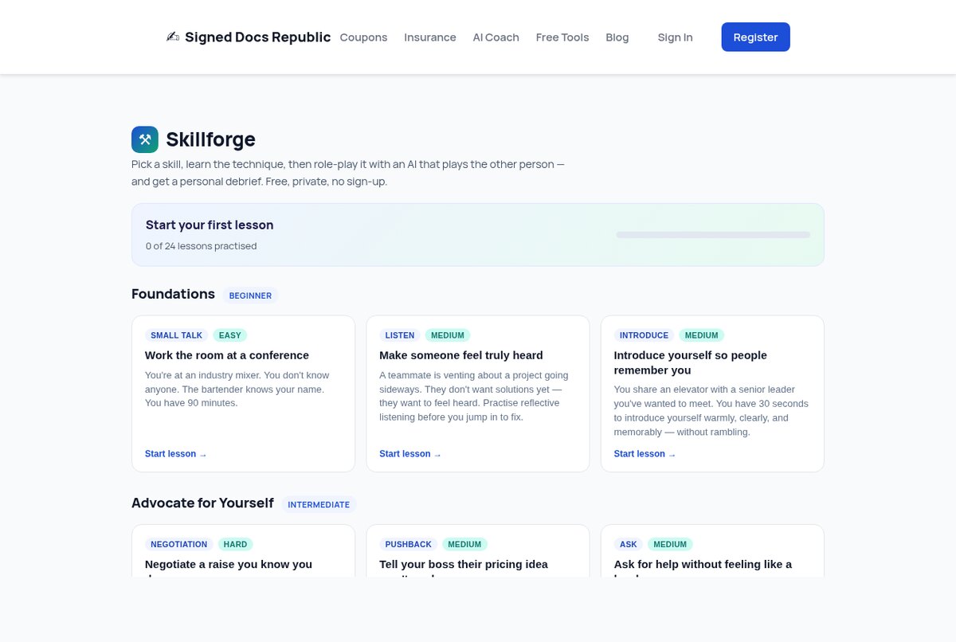Start the Work the room lesson

(176, 454)
